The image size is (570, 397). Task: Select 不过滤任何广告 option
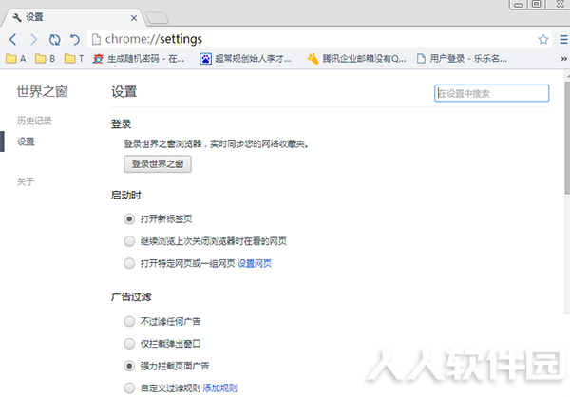[129, 321]
